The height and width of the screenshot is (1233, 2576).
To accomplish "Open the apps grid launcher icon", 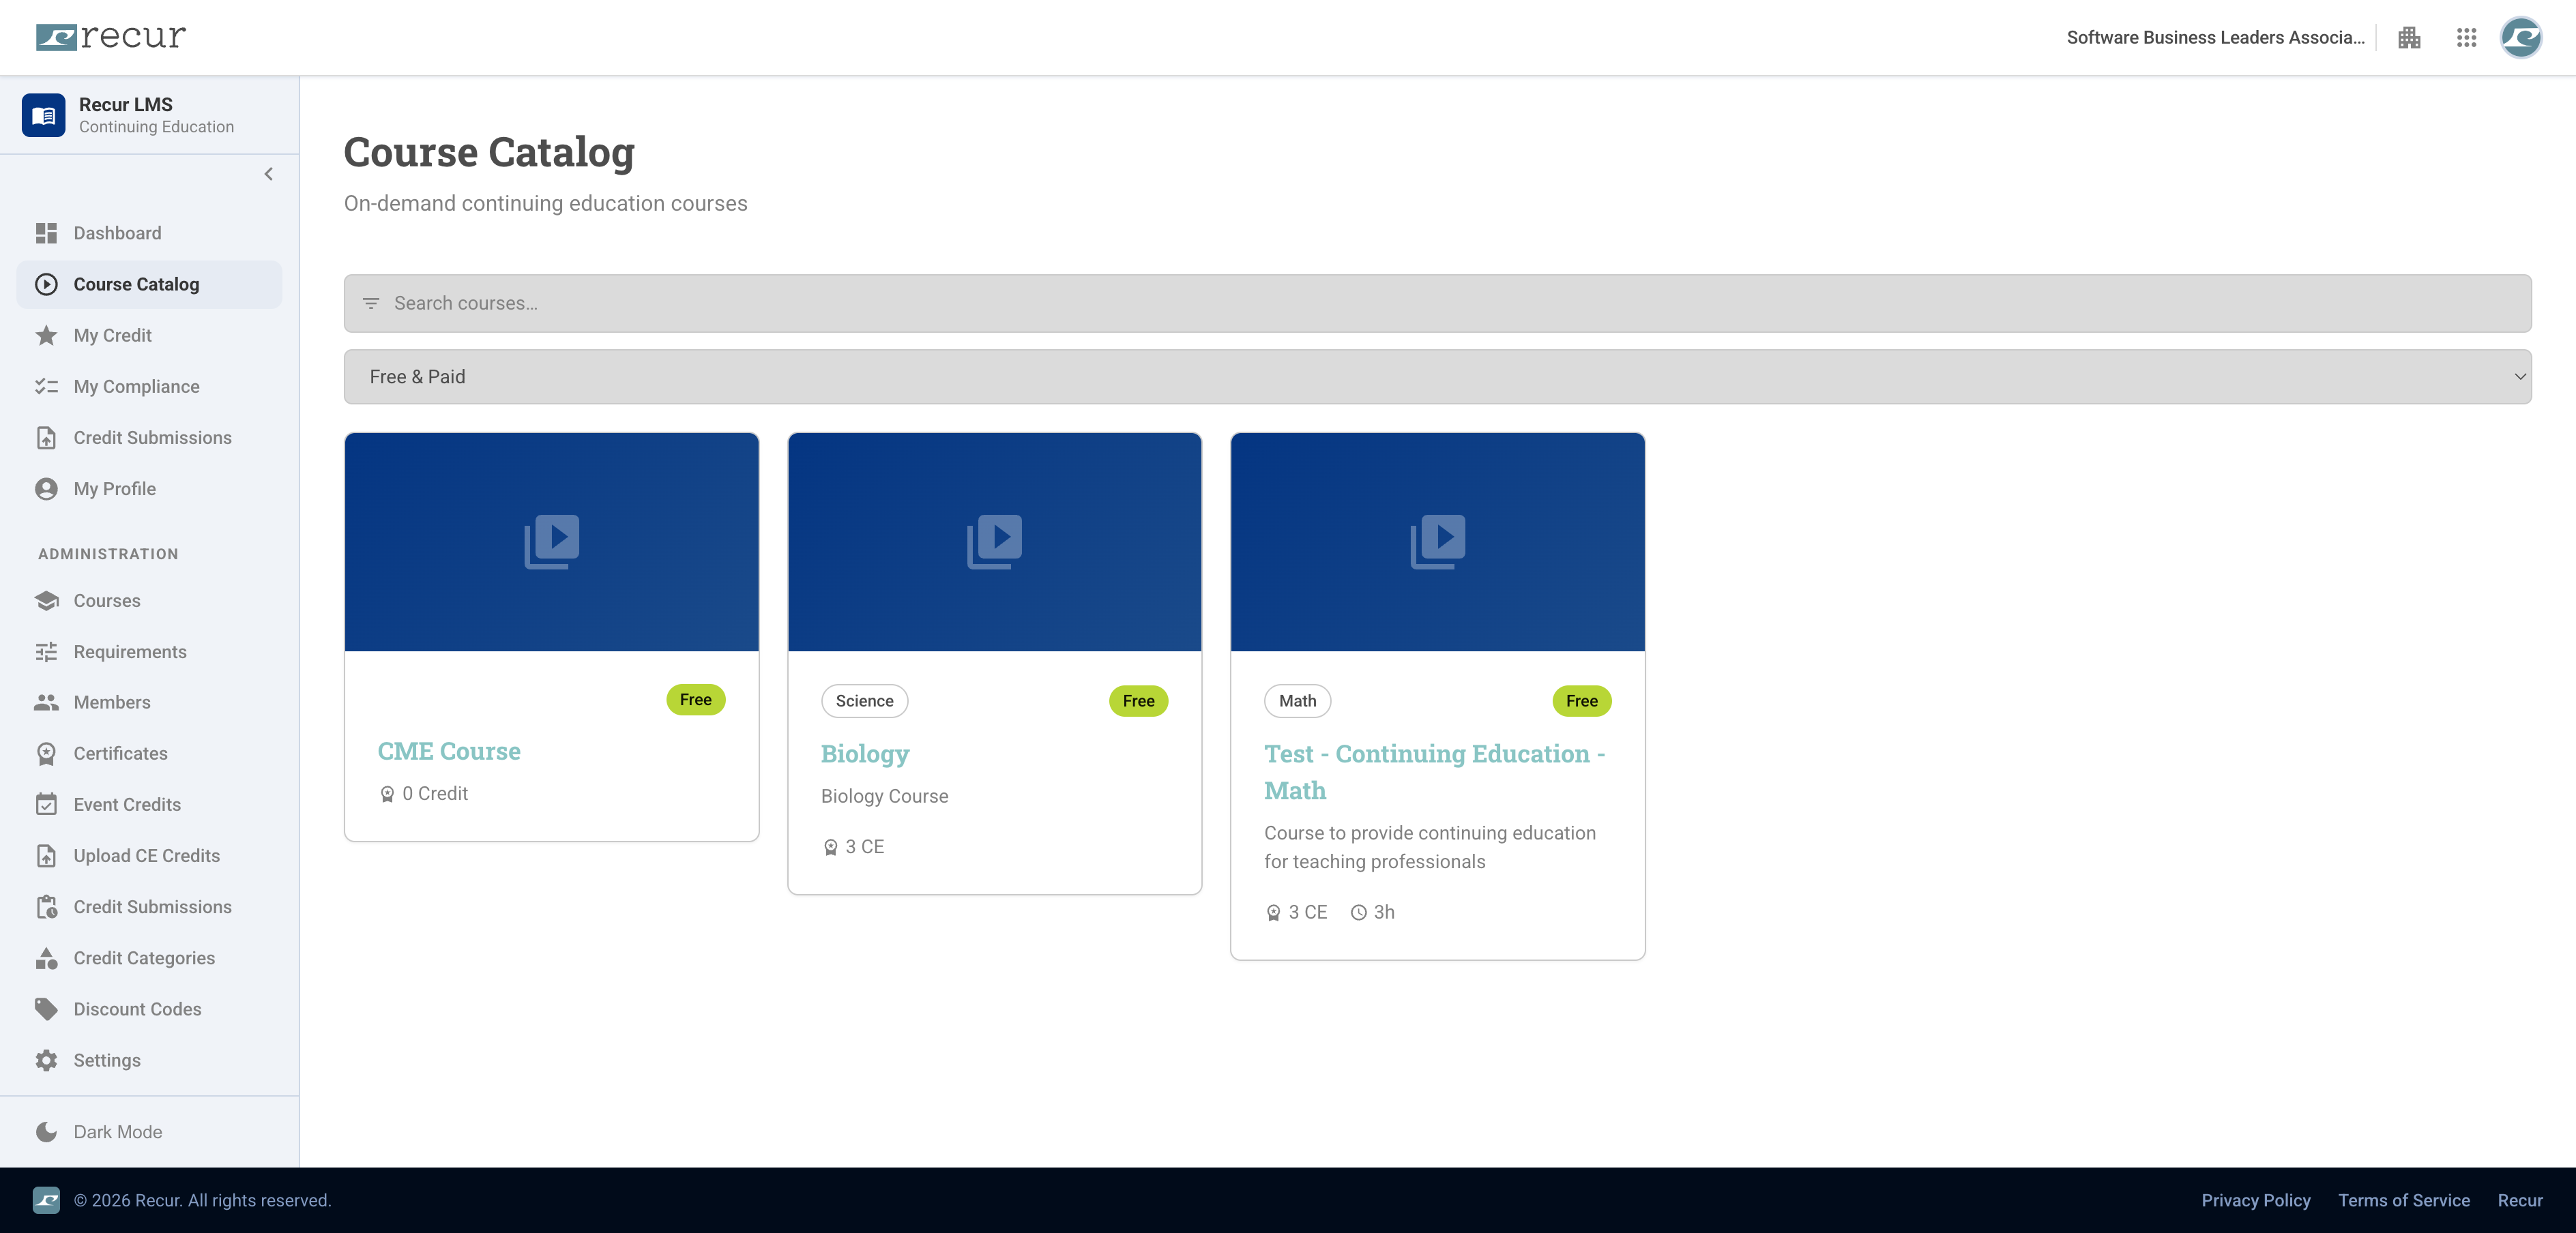I will click(x=2466, y=38).
